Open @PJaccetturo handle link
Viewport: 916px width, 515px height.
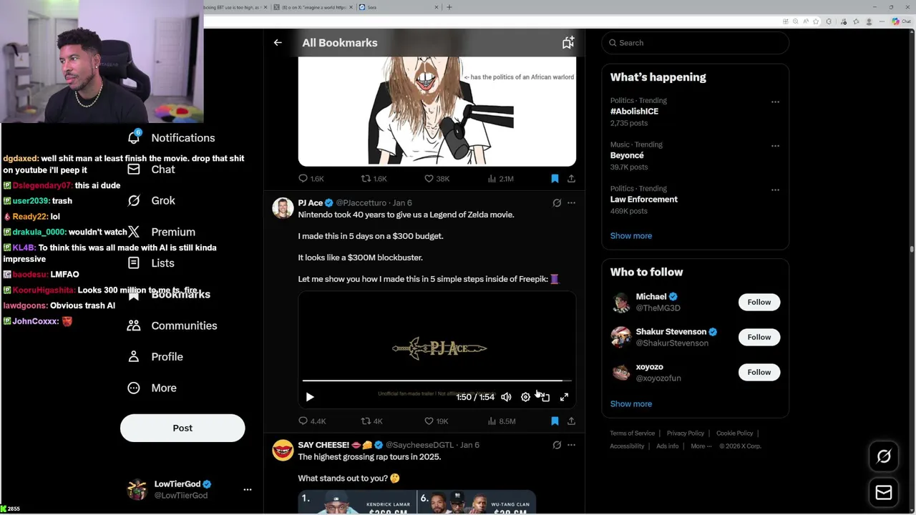(x=361, y=203)
